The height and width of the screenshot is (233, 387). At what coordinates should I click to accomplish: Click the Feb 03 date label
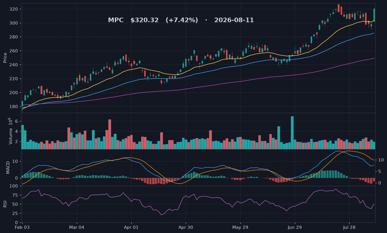tap(22, 227)
